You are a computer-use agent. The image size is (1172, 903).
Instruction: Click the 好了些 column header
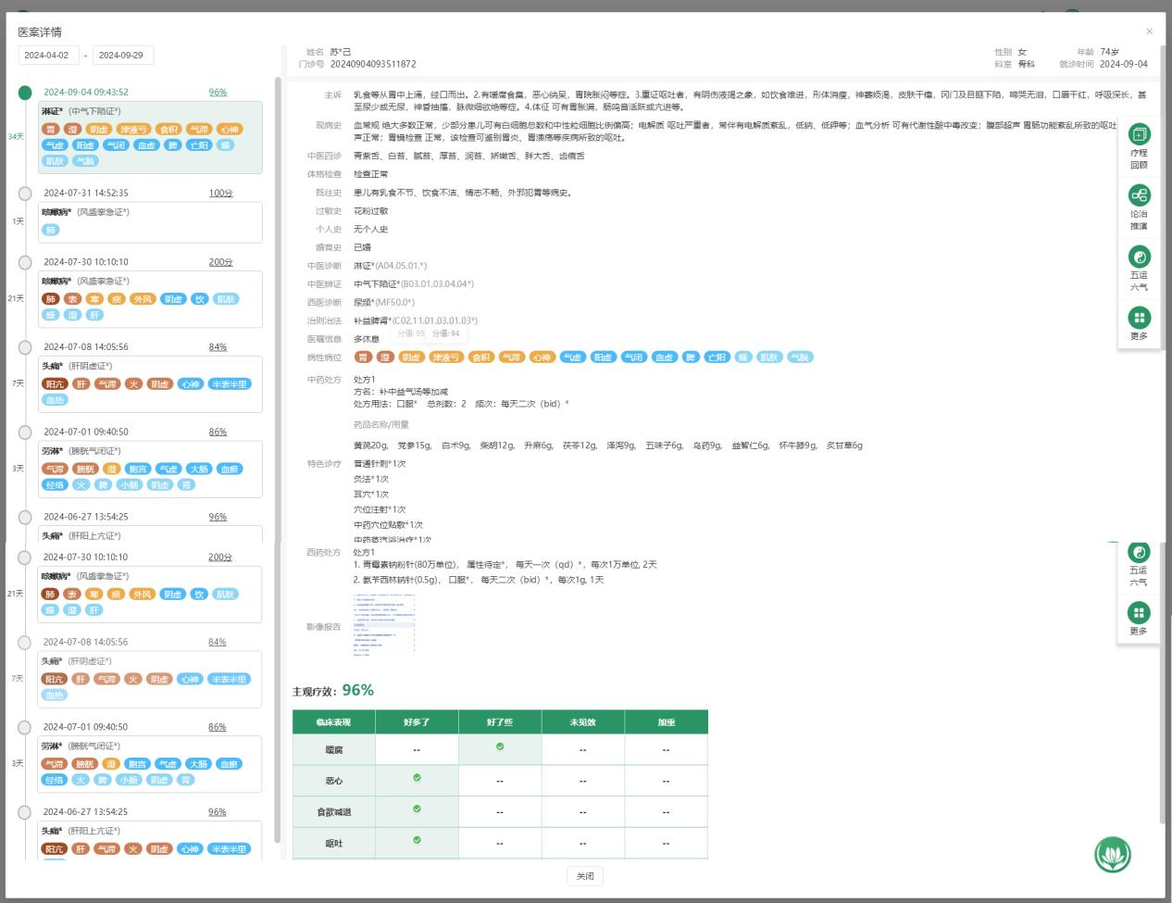(500, 722)
